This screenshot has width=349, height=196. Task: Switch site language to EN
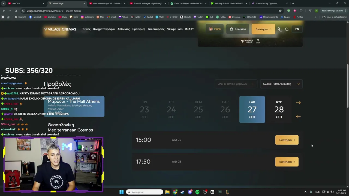[x=297, y=29]
